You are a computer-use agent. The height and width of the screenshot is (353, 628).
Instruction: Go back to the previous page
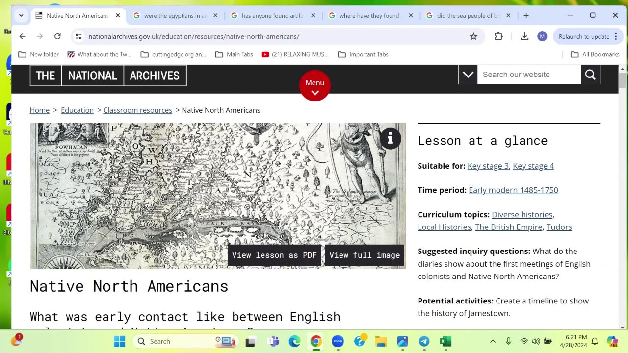(22, 36)
